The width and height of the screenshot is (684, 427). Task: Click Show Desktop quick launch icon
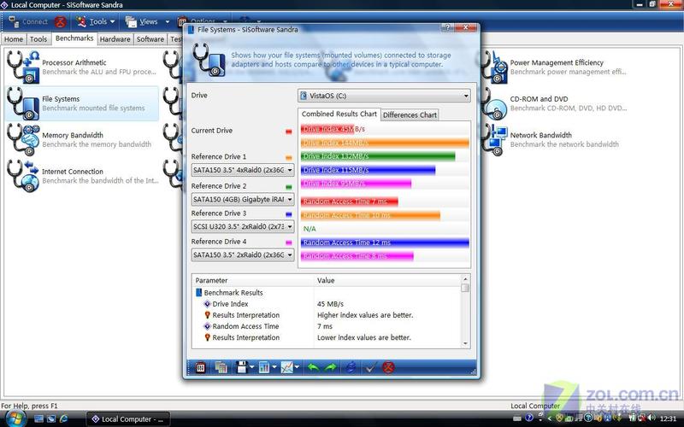pyautogui.click(x=38, y=418)
